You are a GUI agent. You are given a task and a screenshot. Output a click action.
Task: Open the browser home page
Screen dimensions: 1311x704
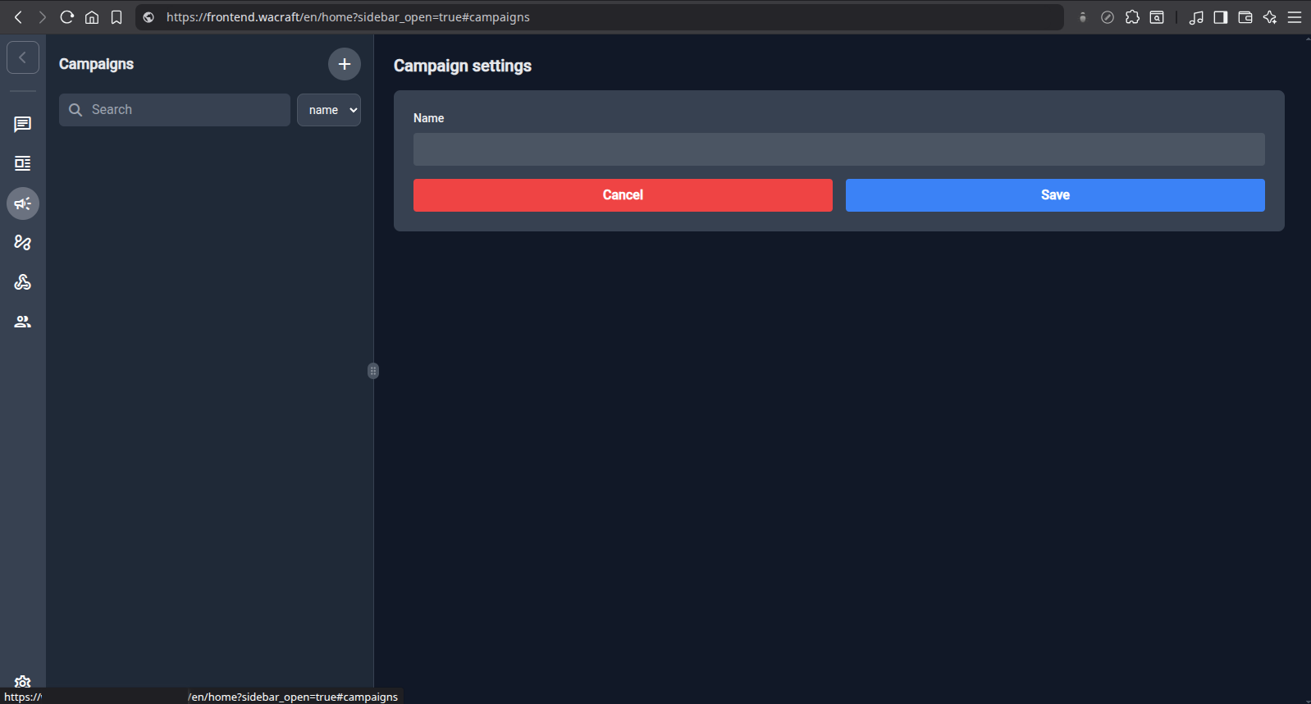tap(92, 17)
